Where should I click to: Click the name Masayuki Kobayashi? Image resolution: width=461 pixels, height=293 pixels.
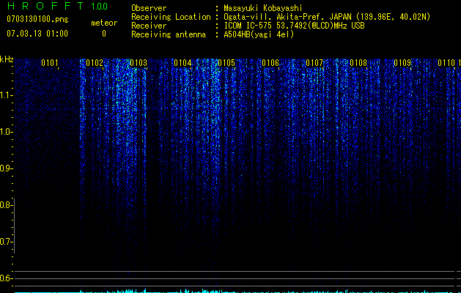263,8
